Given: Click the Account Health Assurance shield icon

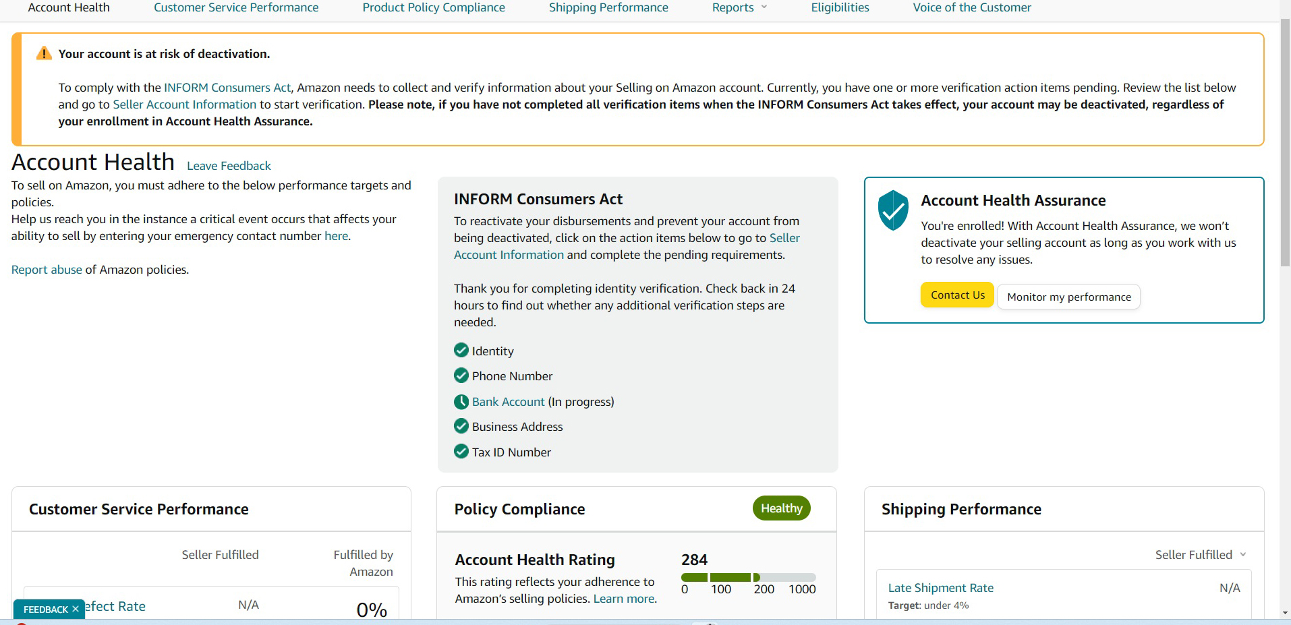Looking at the screenshot, I should pyautogui.click(x=893, y=210).
